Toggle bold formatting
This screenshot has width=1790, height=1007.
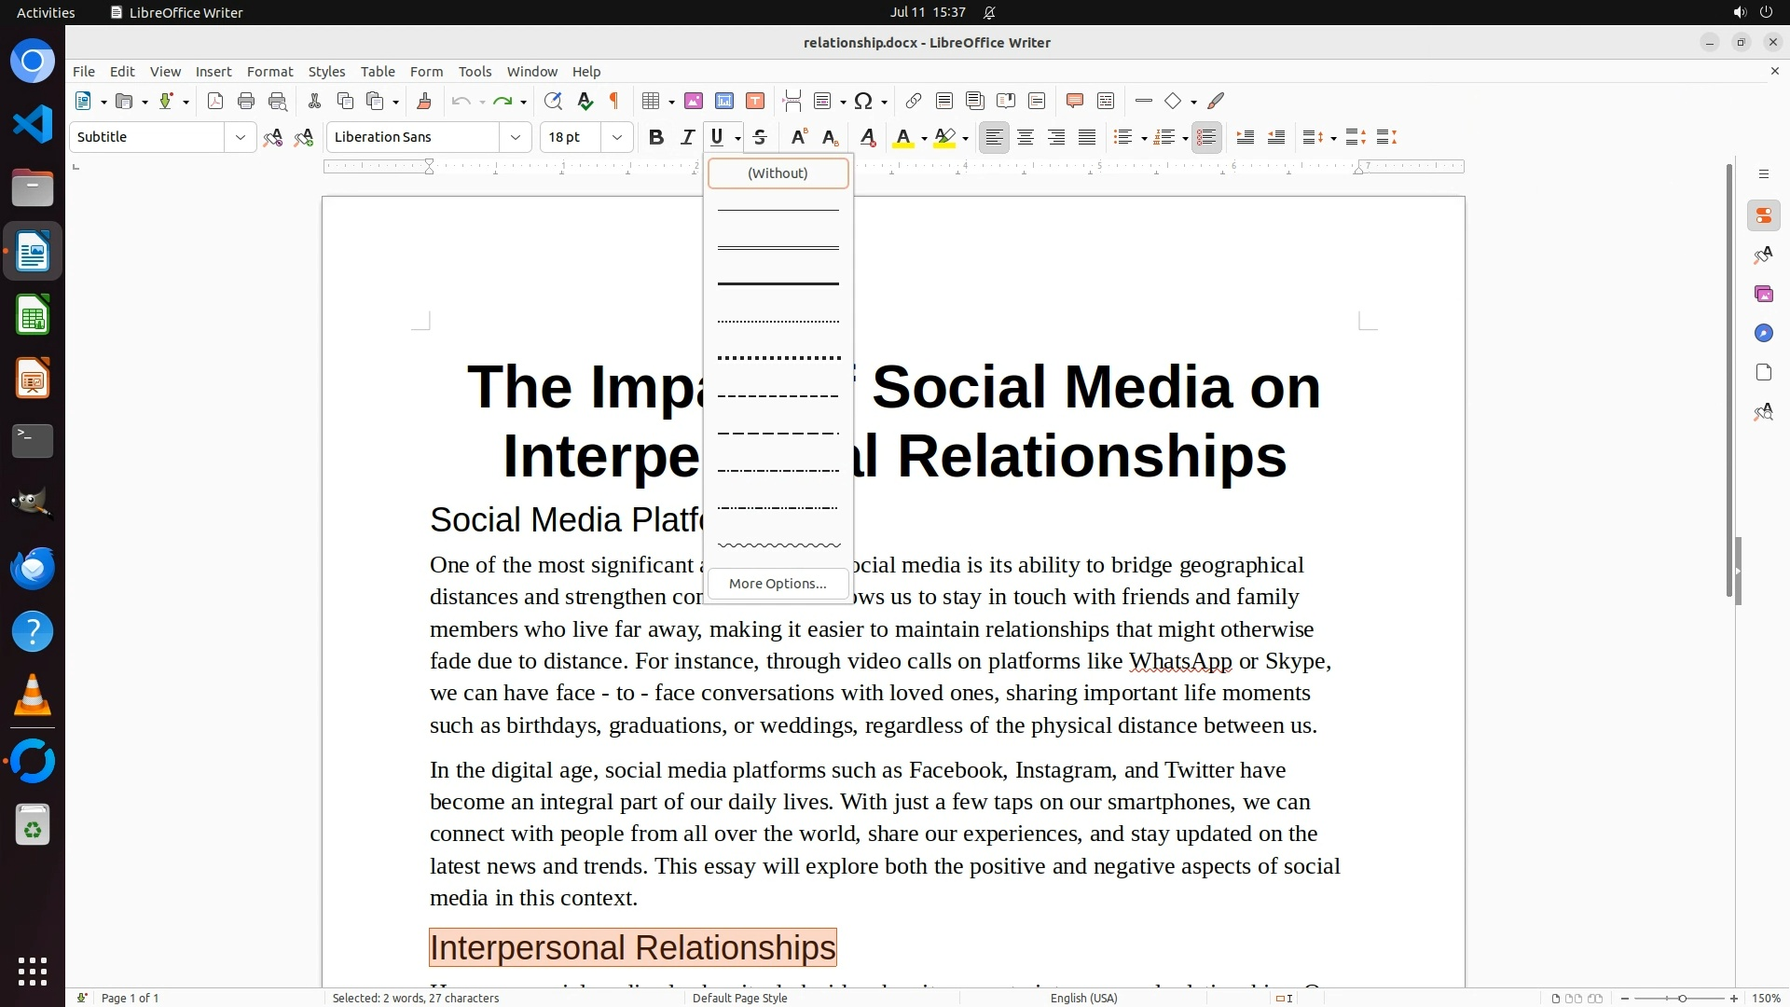655,137
